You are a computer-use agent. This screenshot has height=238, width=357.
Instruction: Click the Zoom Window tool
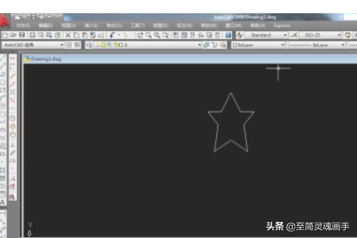coord(157,35)
